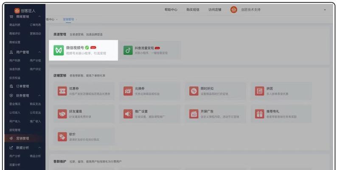Collapse the 财务管理 sidebar section
337x170 pixels.
coord(39,95)
